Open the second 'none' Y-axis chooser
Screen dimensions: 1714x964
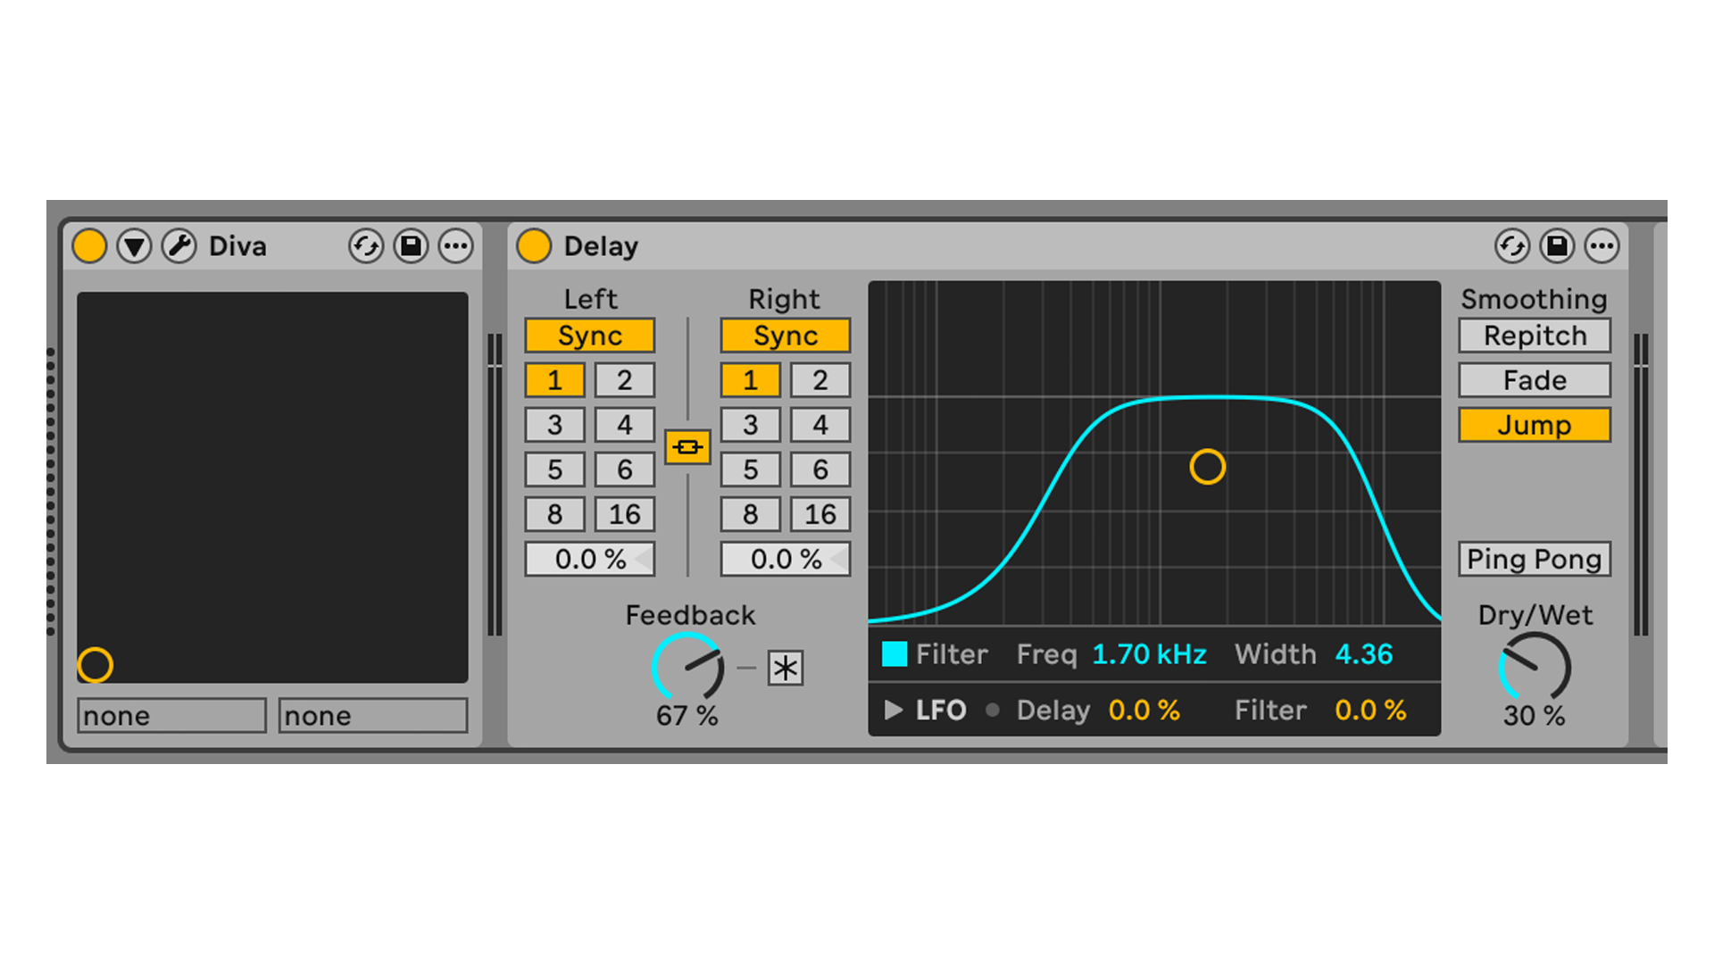(373, 716)
